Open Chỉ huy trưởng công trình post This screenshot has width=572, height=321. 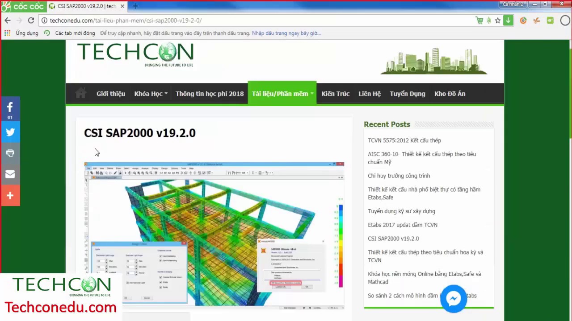pyautogui.click(x=399, y=176)
